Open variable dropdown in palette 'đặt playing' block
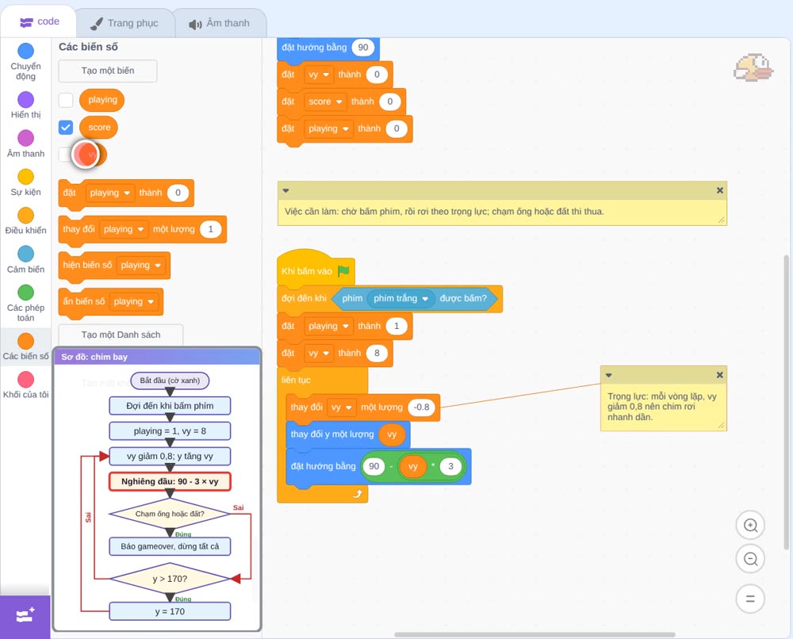Image resolution: width=793 pixels, height=639 pixels. tap(109, 193)
